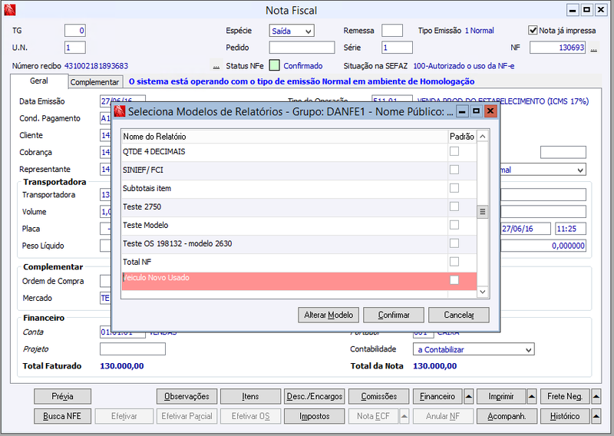Click the Projeto input field
The width and height of the screenshot is (614, 436).
[x=133, y=349]
